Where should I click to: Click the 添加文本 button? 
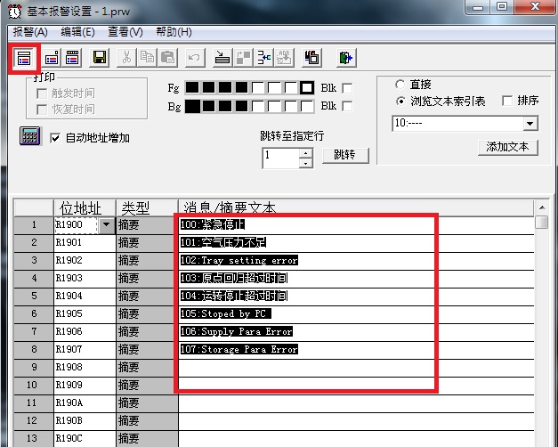(507, 146)
